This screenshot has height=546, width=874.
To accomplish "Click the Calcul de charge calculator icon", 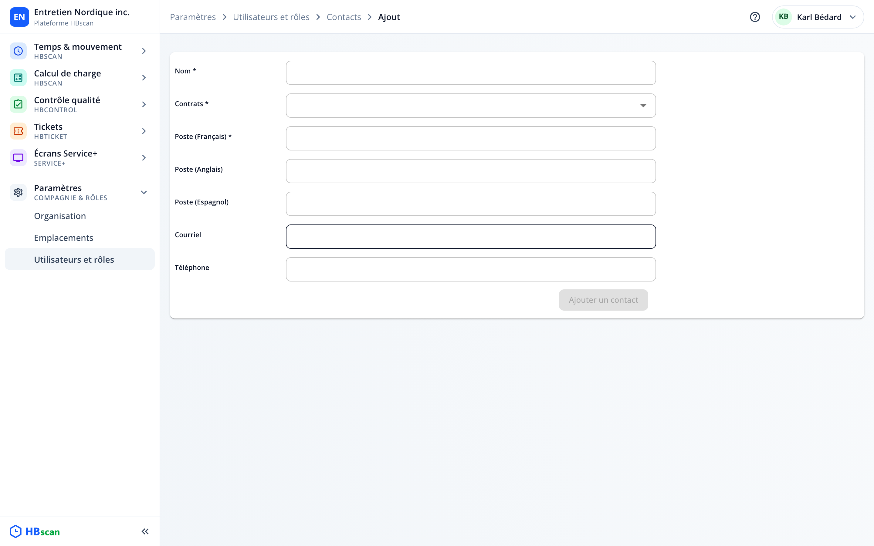I will (18, 78).
